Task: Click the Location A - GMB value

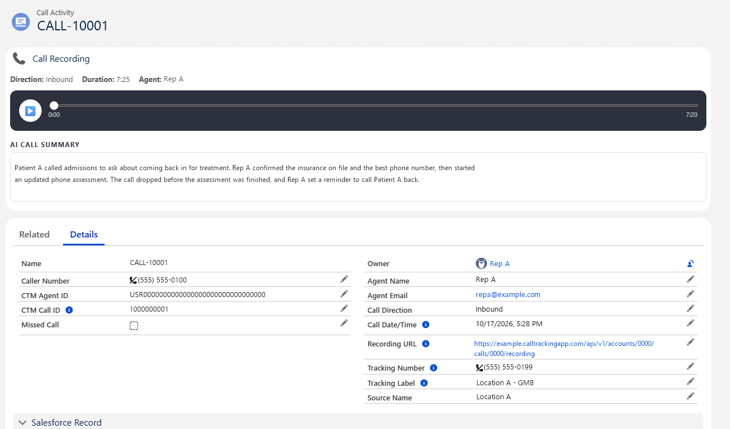Action: [505, 382]
